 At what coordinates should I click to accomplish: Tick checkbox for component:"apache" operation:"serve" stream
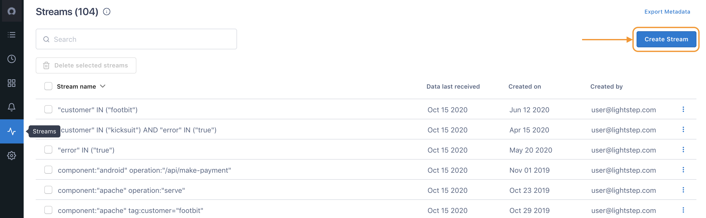(48, 190)
